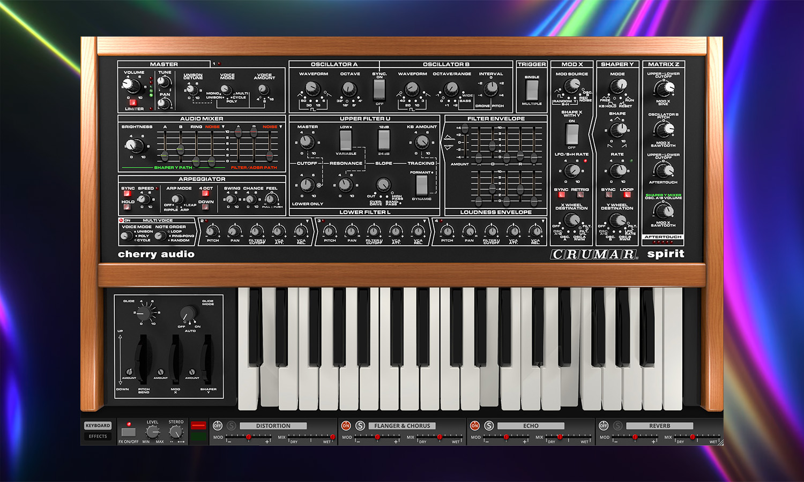
Task: Switch to the Keyboard view tab
Action: point(98,426)
